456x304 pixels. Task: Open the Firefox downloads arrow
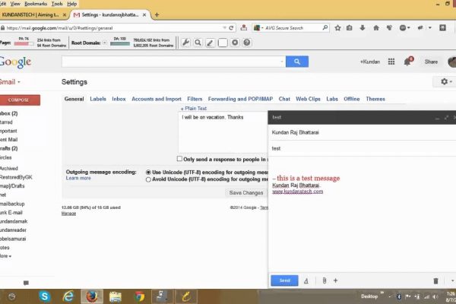(x=363, y=28)
